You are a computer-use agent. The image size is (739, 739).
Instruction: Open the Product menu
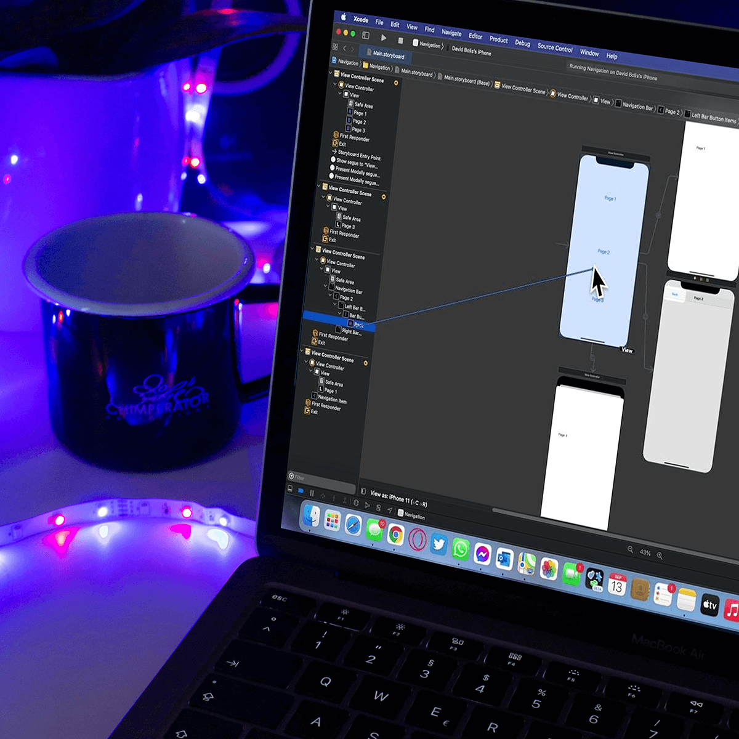click(x=498, y=39)
